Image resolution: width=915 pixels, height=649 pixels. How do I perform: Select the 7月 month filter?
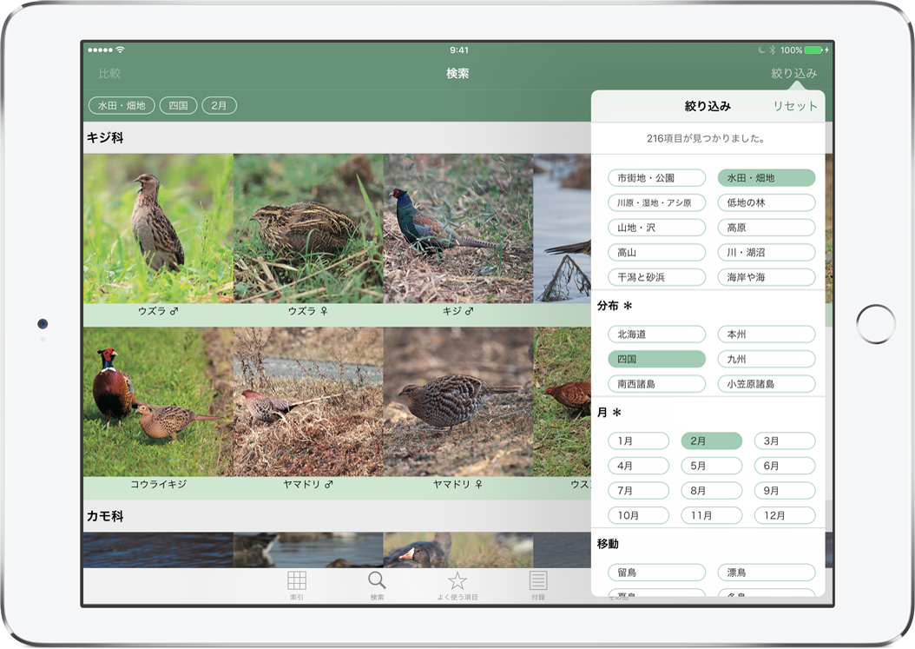(x=638, y=491)
